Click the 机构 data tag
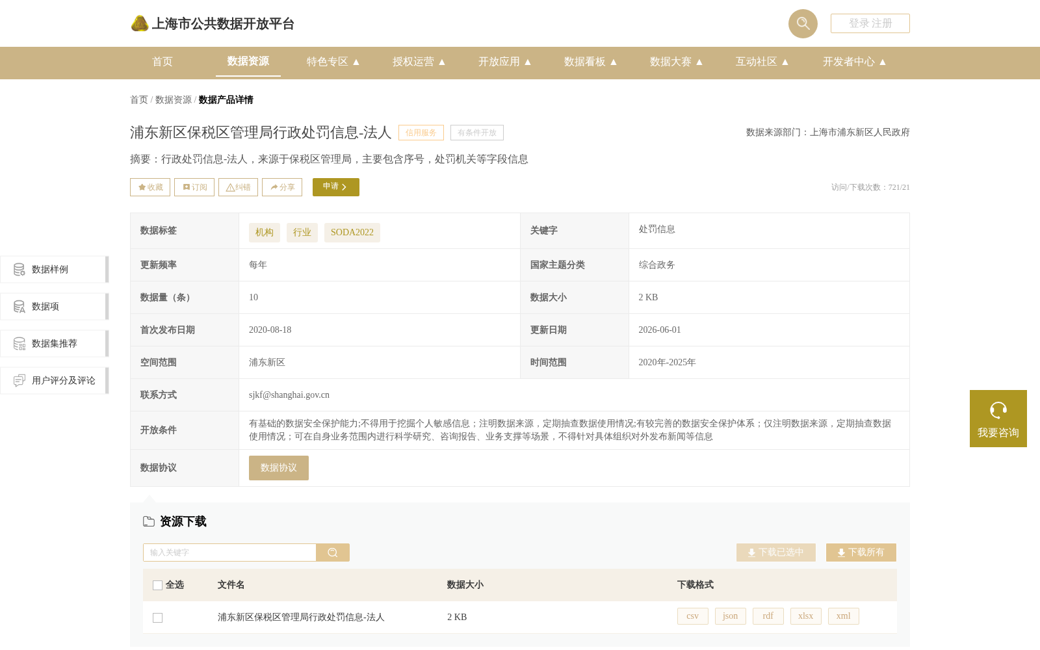This screenshot has height=650, width=1040. click(265, 233)
